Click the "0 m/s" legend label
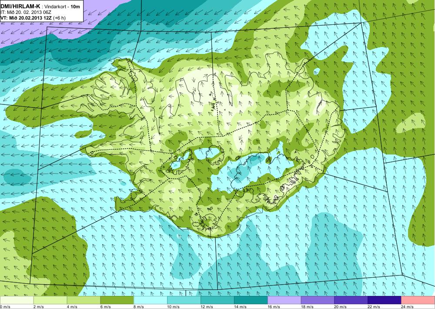435x309 pixels. pos(5,307)
